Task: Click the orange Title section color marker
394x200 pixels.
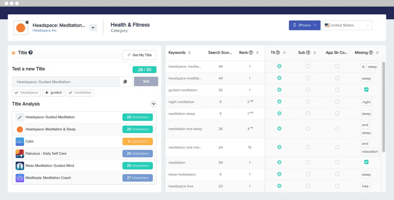Action: pos(14,53)
